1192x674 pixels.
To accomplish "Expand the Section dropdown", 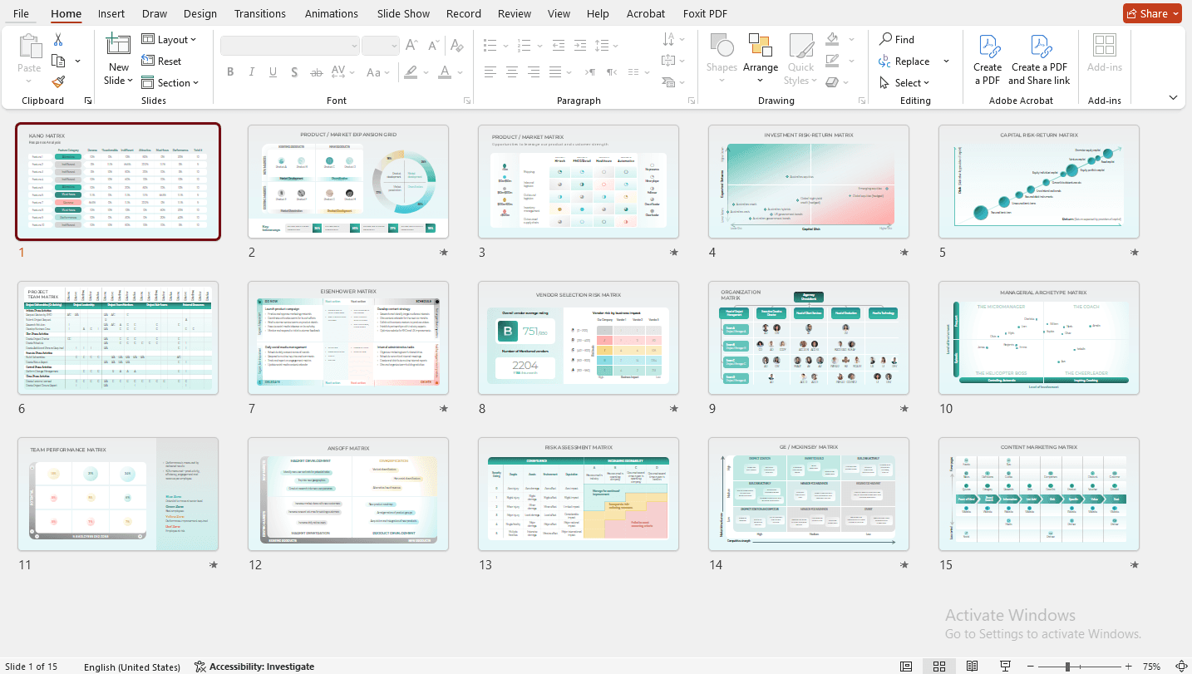I will coord(170,82).
